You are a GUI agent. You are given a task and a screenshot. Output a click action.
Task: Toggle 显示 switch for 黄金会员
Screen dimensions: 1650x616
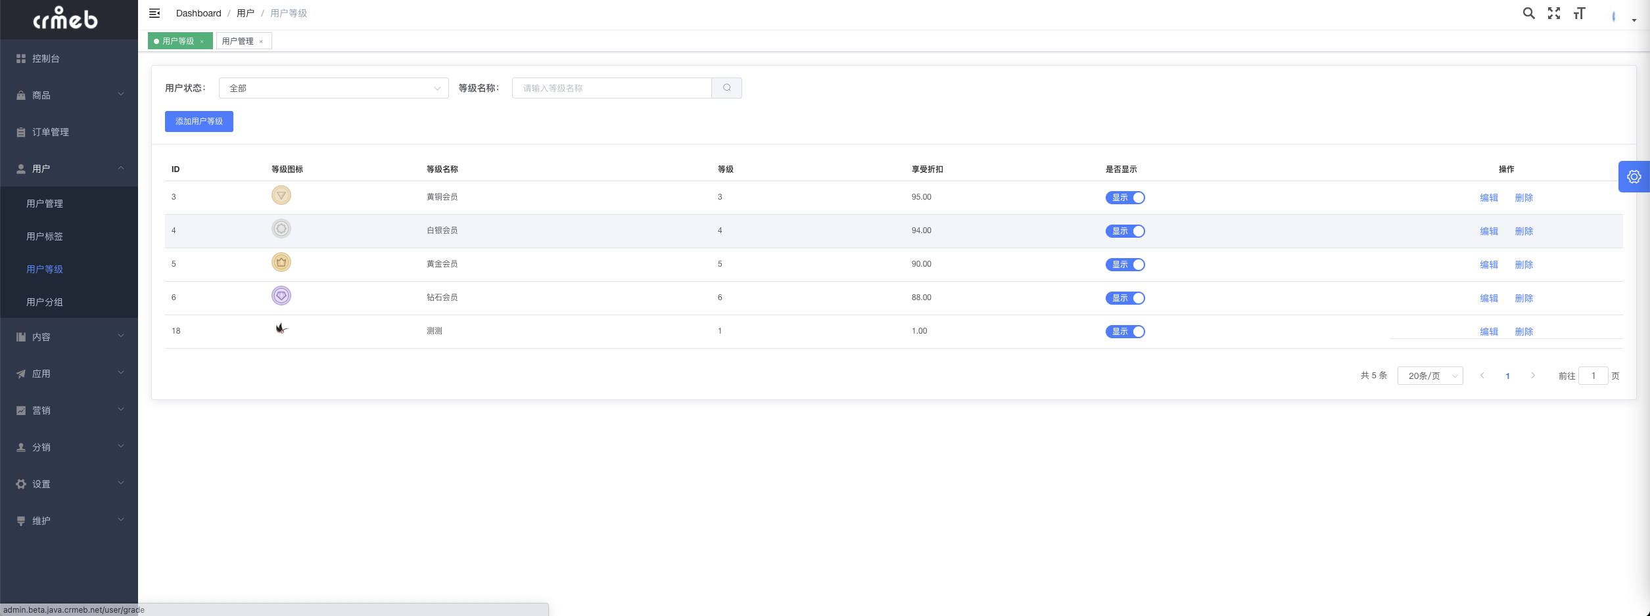coord(1125,265)
